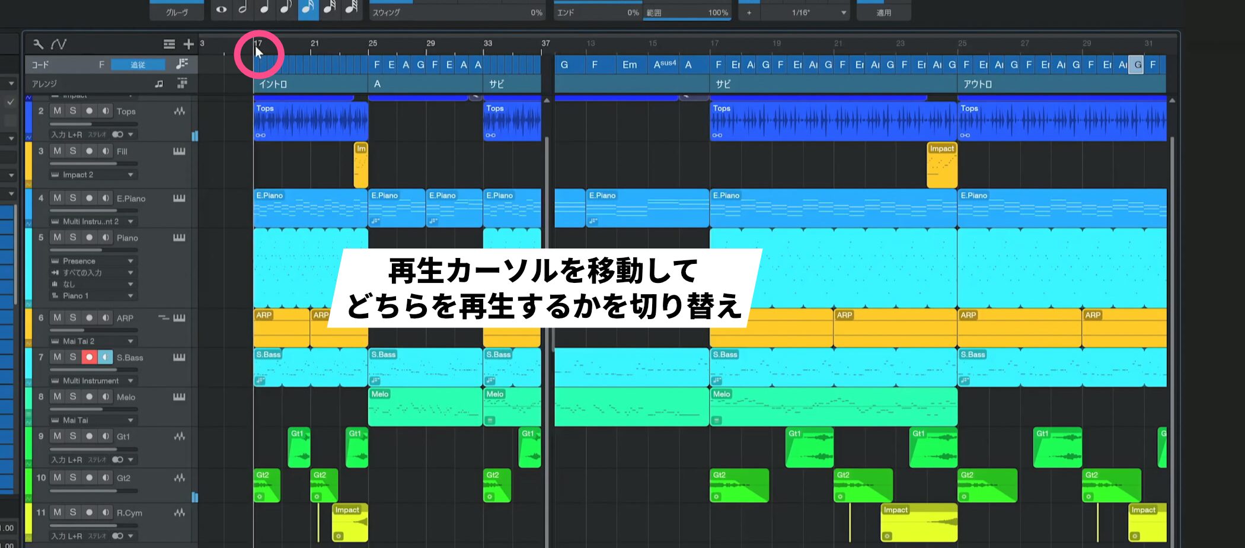Select the sixteenth note quantize value
Screen dimensions: 1245x548
pos(308,8)
